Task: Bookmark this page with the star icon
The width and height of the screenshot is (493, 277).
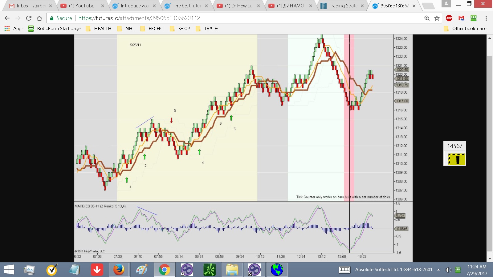Action: click(437, 18)
